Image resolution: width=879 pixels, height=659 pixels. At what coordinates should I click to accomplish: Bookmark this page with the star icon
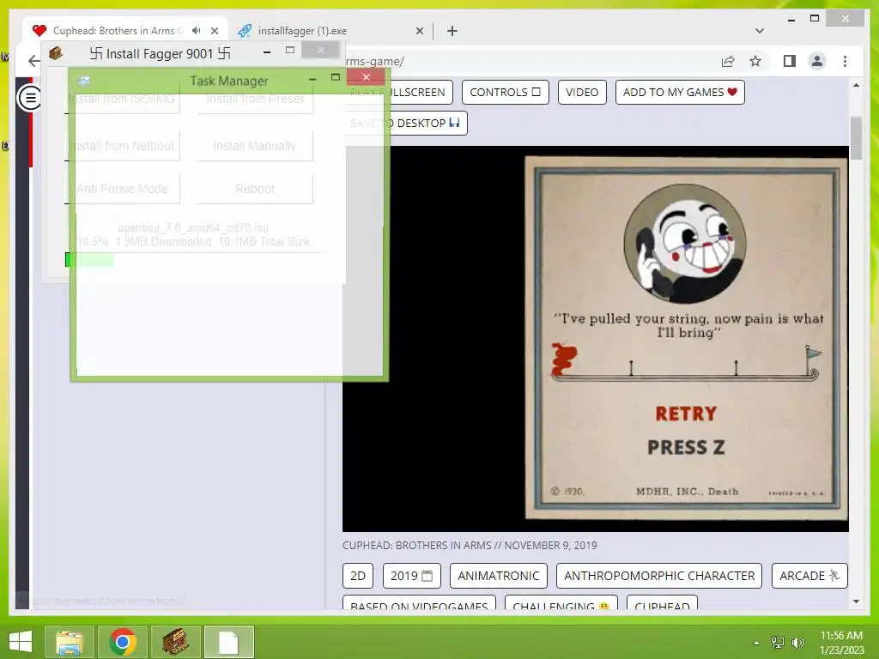(x=755, y=61)
